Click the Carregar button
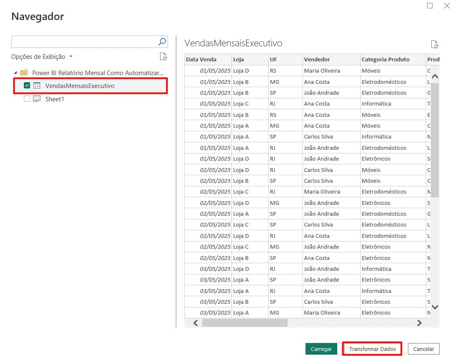The width and height of the screenshot is (453, 363). [321, 349]
